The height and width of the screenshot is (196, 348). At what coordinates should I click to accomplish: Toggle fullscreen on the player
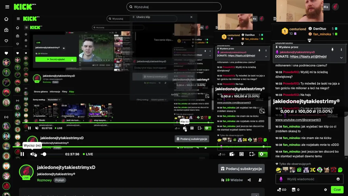251,154
